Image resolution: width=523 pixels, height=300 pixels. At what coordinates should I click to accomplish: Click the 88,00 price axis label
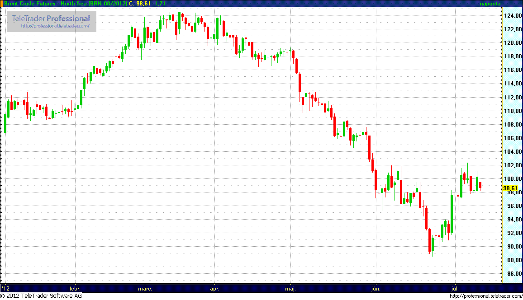click(514, 260)
